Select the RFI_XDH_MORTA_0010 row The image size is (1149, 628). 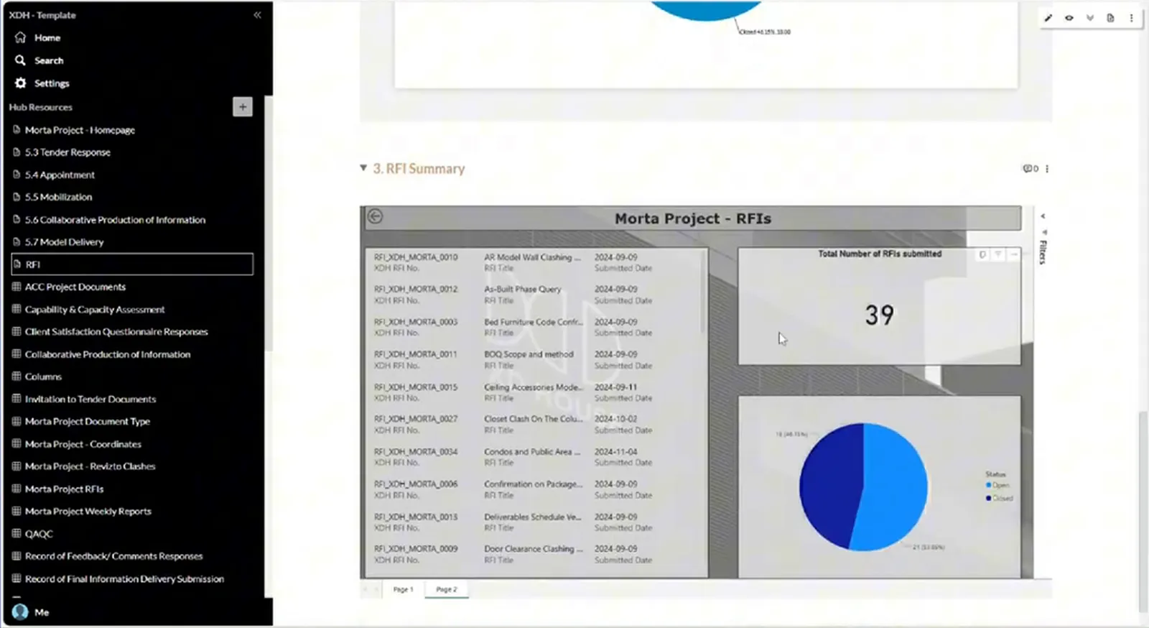tap(535, 262)
